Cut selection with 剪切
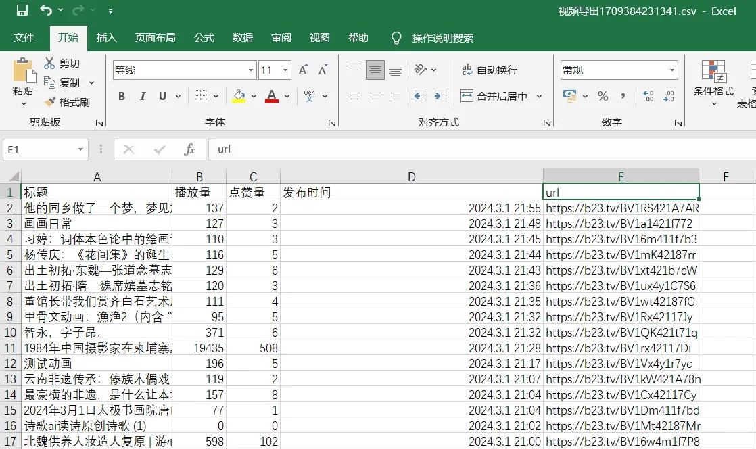Screen dimensions: 756x449 point(62,63)
